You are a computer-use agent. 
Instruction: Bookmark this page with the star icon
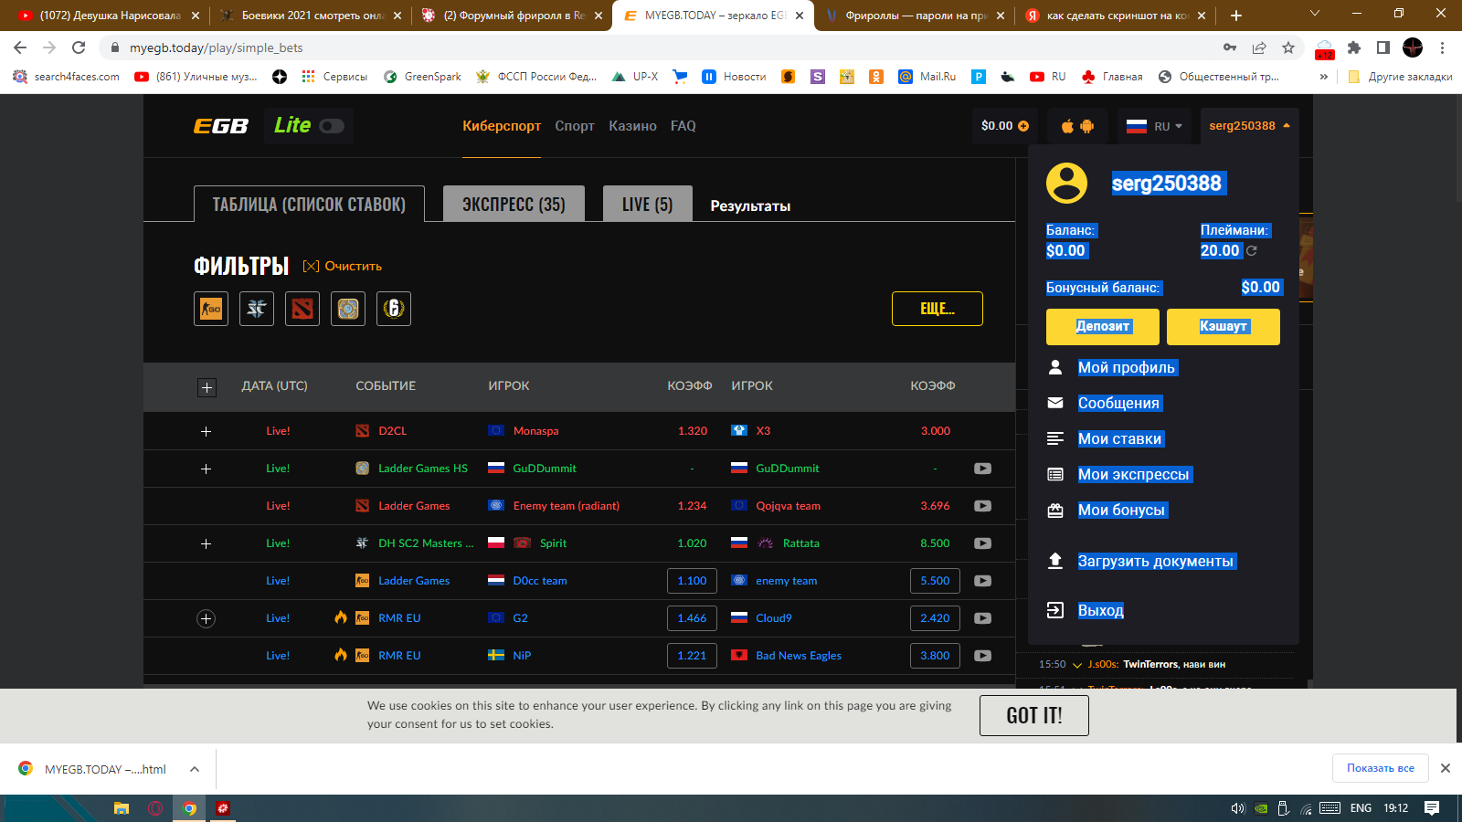(x=1288, y=47)
